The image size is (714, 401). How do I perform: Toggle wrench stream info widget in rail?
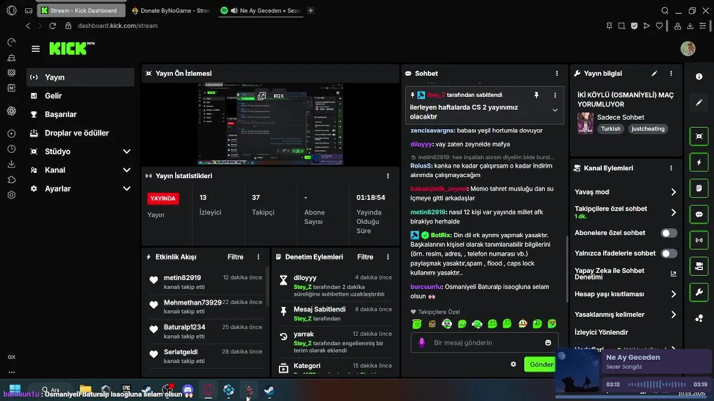[699, 292]
